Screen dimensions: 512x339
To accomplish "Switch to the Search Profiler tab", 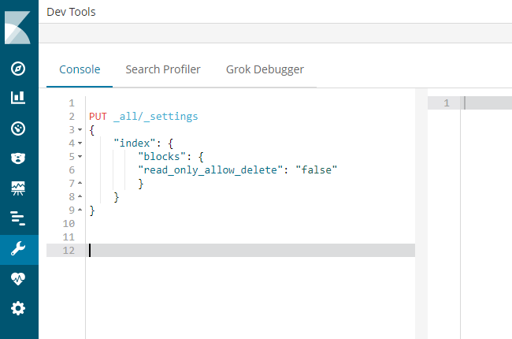I will click(x=163, y=69).
